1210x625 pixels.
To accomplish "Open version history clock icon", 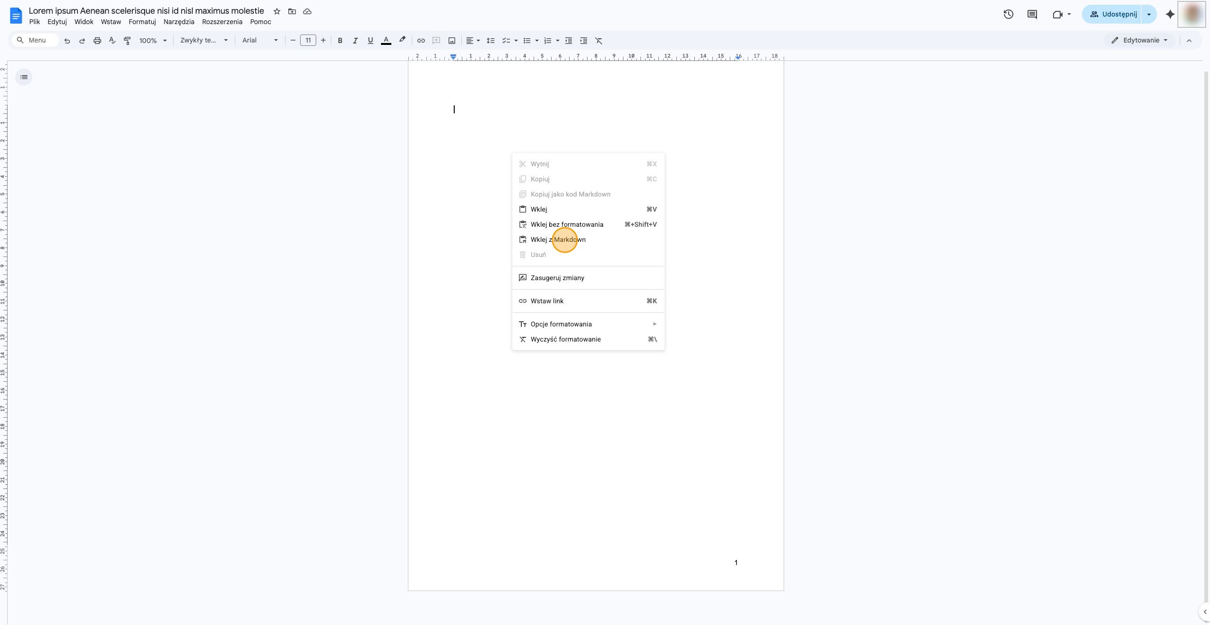I will [x=1008, y=14].
